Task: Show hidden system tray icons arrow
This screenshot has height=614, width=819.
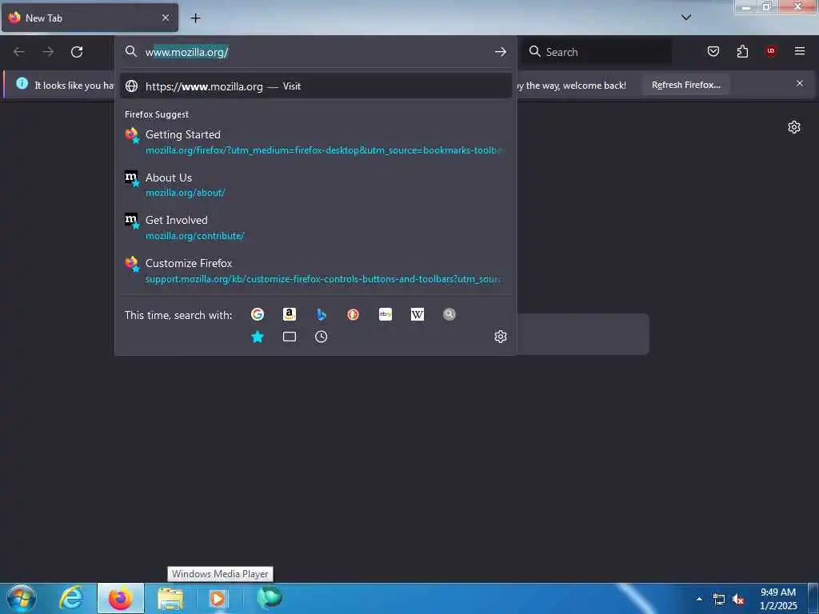Action: coord(699,599)
